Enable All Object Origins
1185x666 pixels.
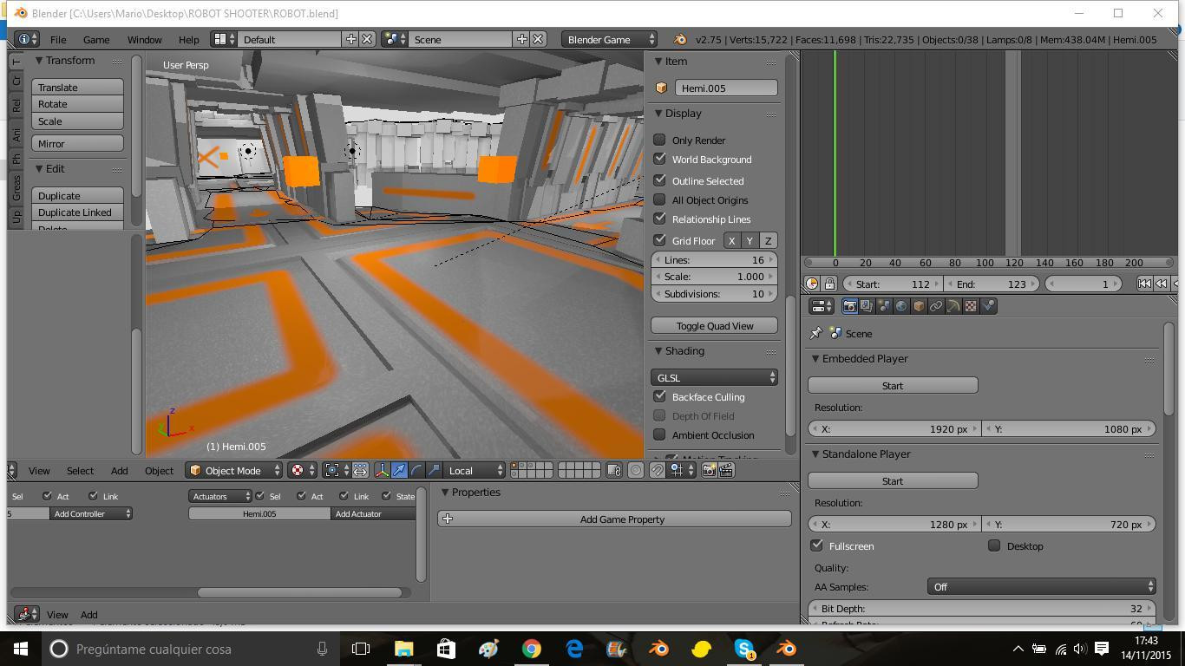click(x=659, y=199)
